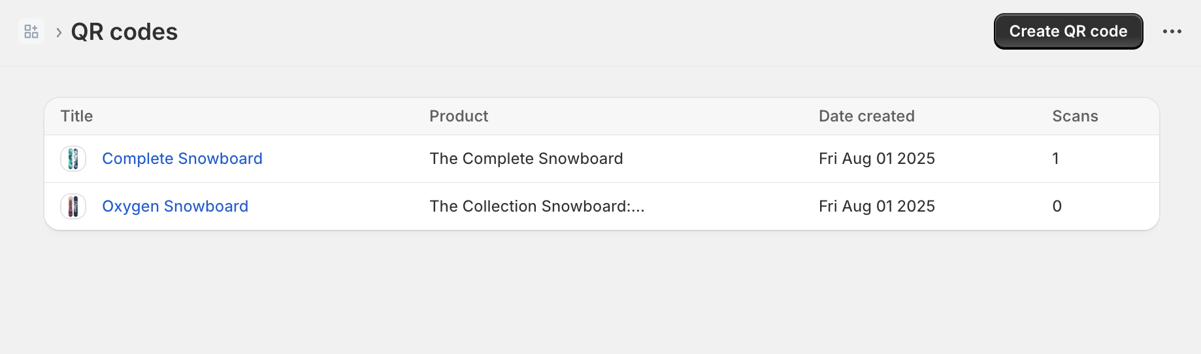Click the Date created column header
The image size is (1201, 354).
[866, 116]
